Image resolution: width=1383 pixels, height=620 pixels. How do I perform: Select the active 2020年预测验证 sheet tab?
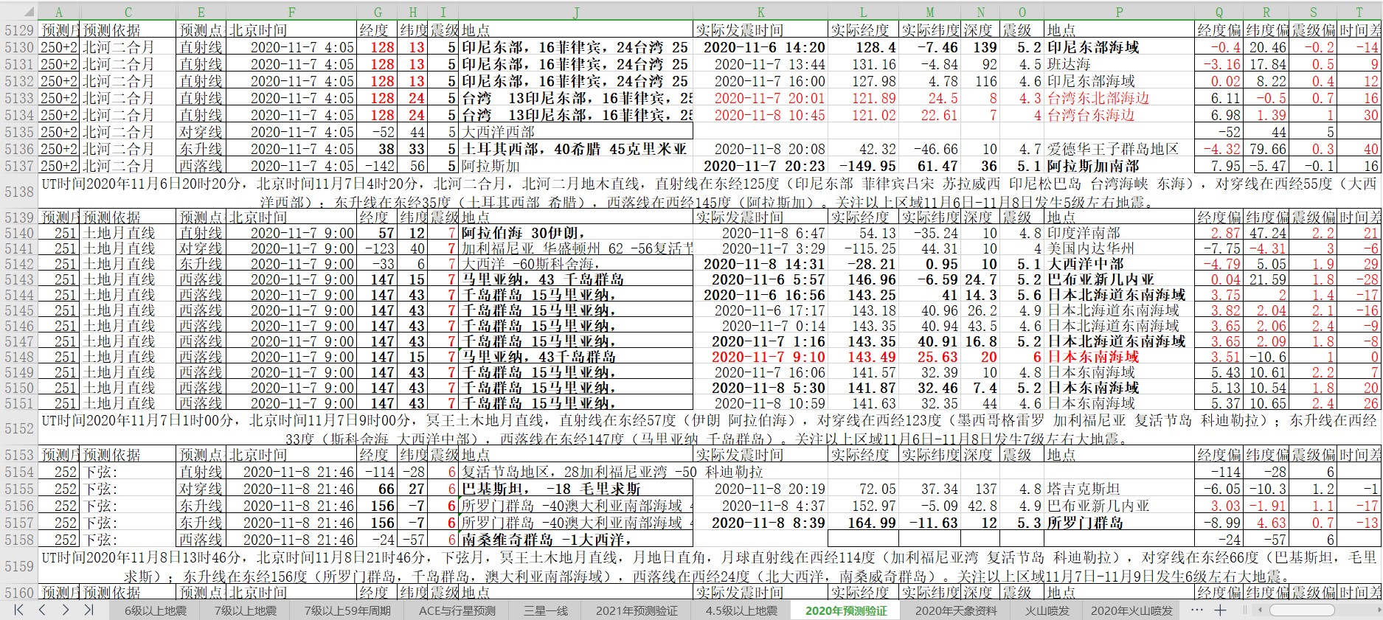point(846,610)
